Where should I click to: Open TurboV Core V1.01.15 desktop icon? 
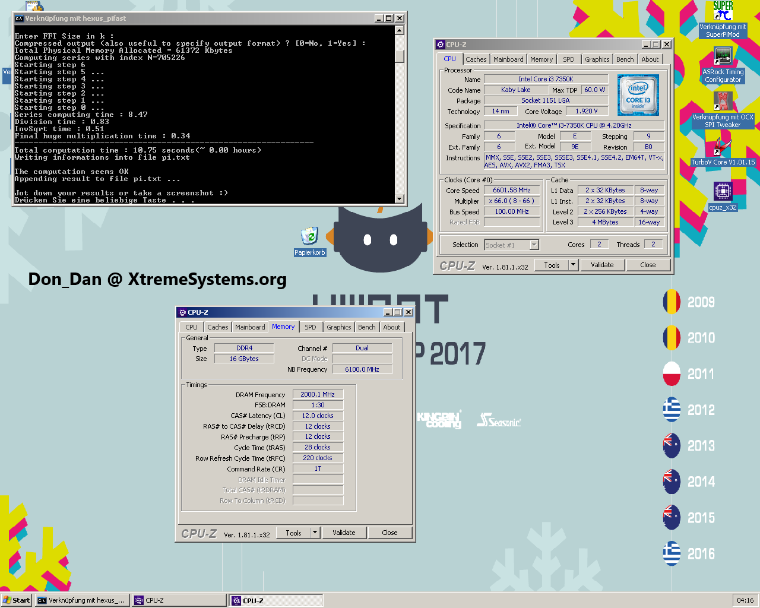[x=723, y=147]
